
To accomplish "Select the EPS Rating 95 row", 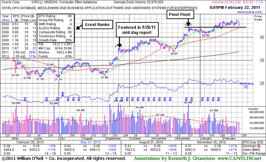I will click(55, 16).
